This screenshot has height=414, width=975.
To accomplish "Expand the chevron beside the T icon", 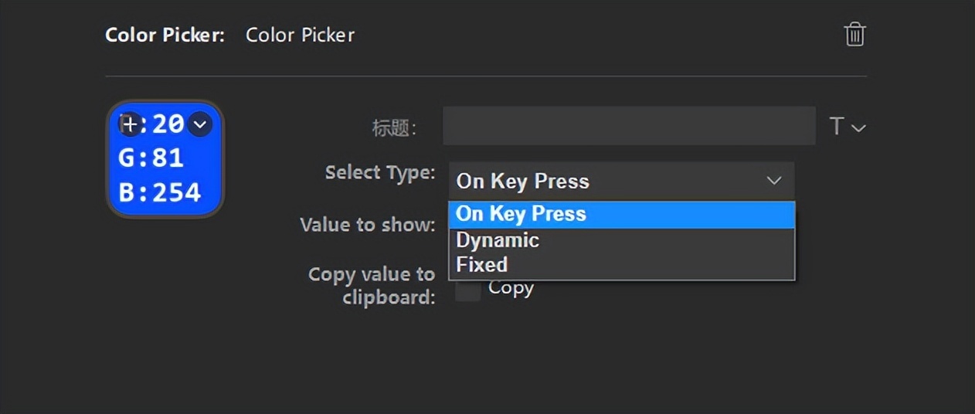I will (x=858, y=127).
